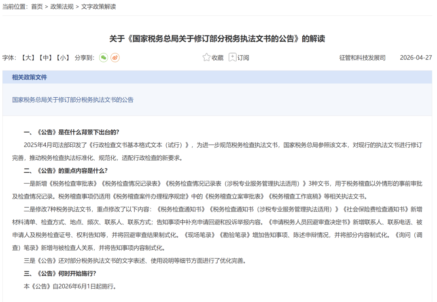Viewport: 437px width, 302px height.
Task: Click heading 一、《公告》是在什么背景下出台的?
Action: 71,132
